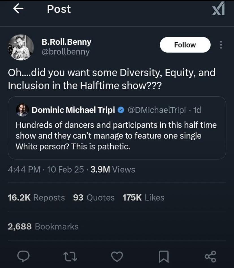Screen dimensions: 234x268
Task: Like the post with heart icon
Action: coord(117,256)
